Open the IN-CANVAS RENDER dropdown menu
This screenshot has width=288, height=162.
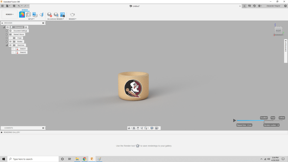click(56, 19)
